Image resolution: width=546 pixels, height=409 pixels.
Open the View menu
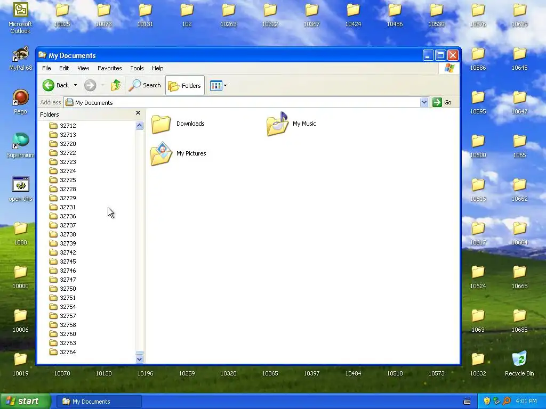pyautogui.click(x=83, y=68)
